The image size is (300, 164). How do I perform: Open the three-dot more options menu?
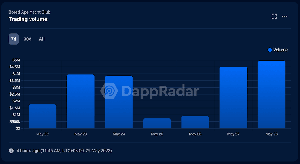tap(285, 17)
